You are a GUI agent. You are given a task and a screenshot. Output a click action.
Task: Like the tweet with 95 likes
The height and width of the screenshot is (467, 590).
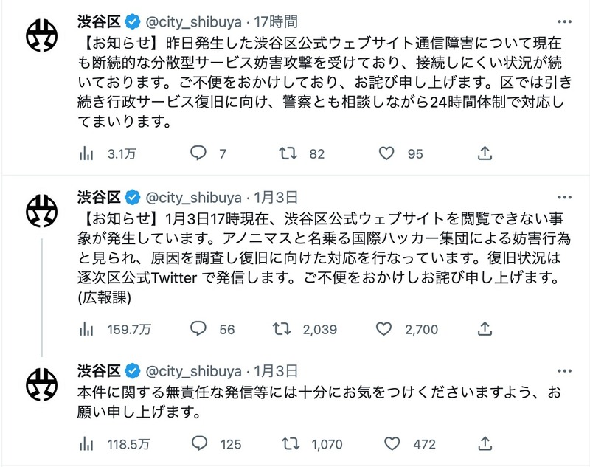pos(389,153)
